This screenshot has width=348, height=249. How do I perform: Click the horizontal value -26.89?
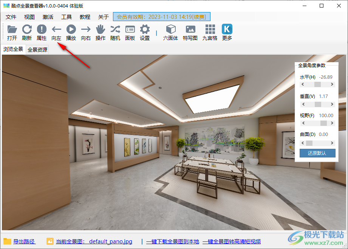coord(326,77)
